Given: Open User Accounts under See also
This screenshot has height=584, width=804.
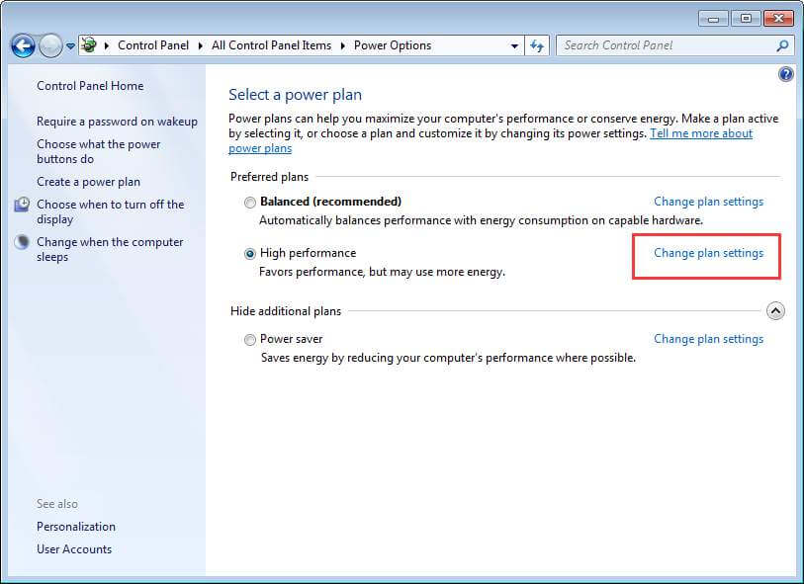Looking at the screenshot, I should (74, 549).
